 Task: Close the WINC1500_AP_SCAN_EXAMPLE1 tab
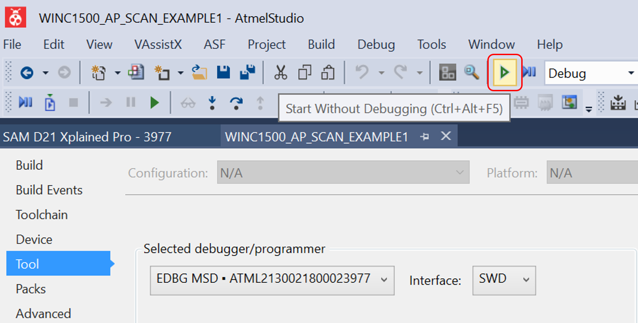point(446,136)
